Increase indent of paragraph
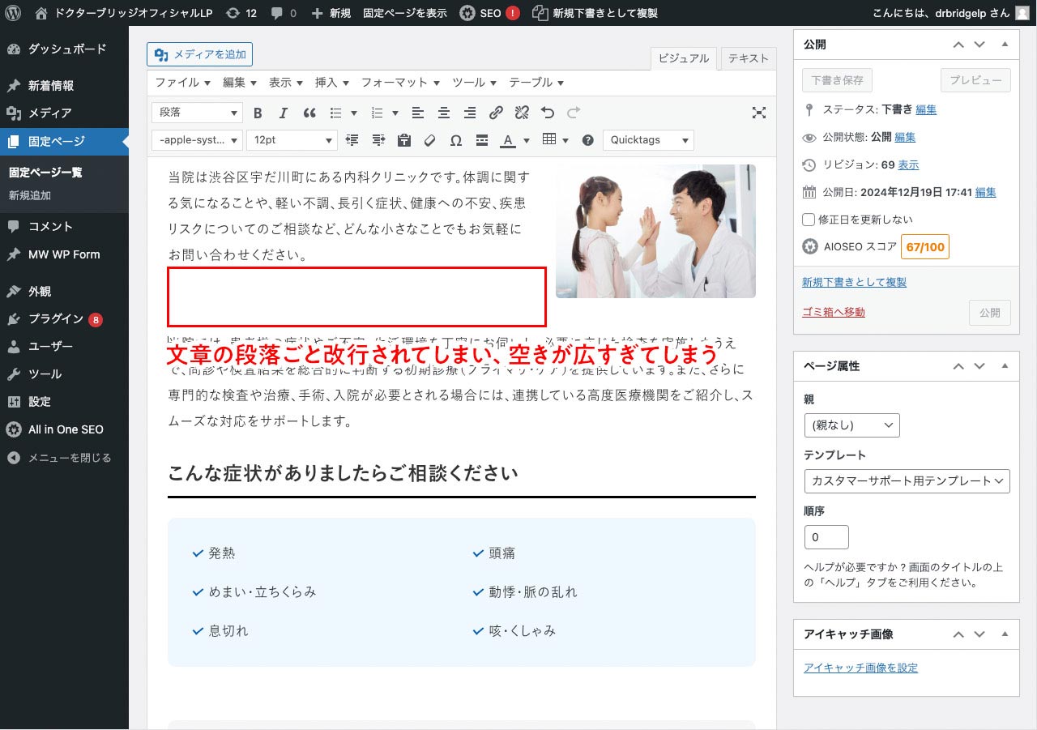The width and height of the screenshot is (1037, 730). [378, 140]
